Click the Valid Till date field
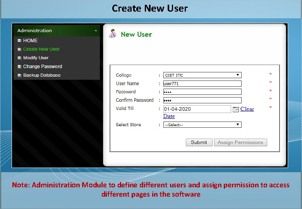 [x=197, y=109]
